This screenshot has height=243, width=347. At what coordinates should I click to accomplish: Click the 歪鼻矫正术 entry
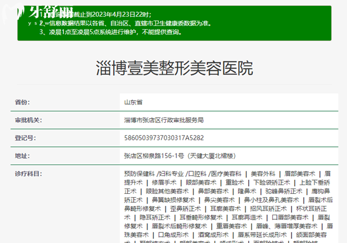(186, 209)
